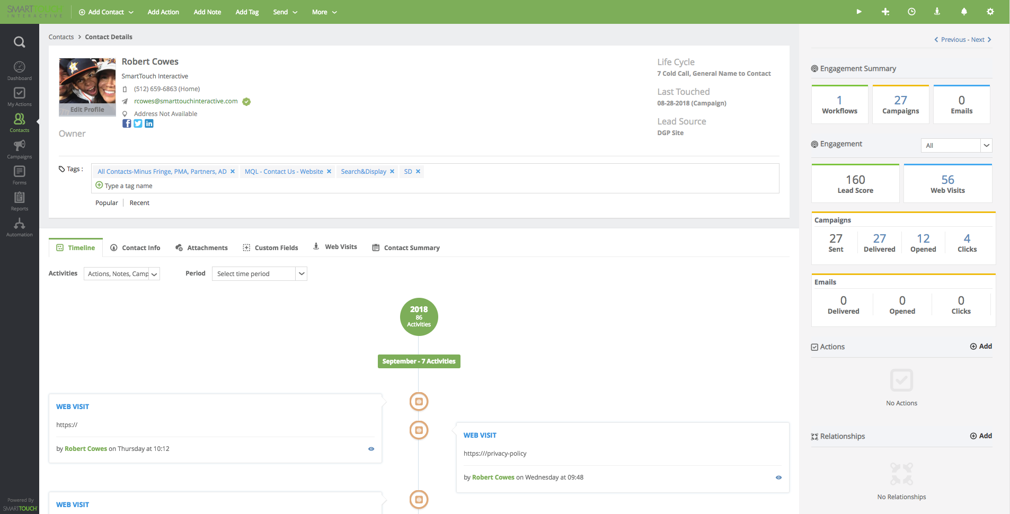The image size is (1010, 514).
Task: Add a new Action in side panel
Action: click(981, 347)
